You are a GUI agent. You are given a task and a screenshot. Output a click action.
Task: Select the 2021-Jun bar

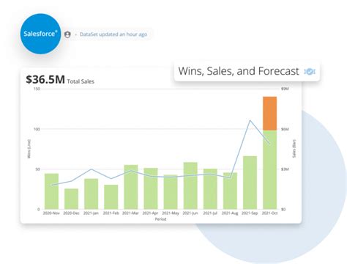pyautogui.click(x=190, y=186)
